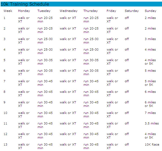Select the 'Saturday' column header
Image resolution: width=162 pixels, height=151 pixels.
click(132, 11)
